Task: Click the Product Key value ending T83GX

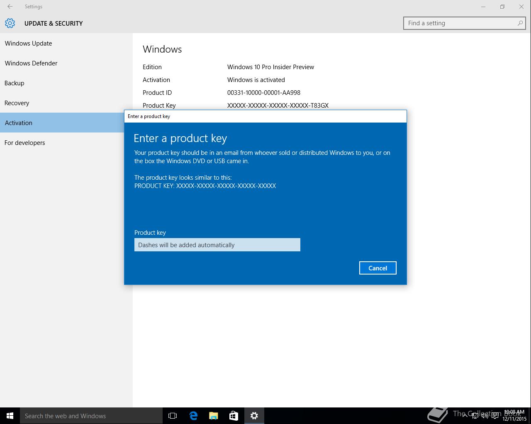Action: click(x=278, y=105)
